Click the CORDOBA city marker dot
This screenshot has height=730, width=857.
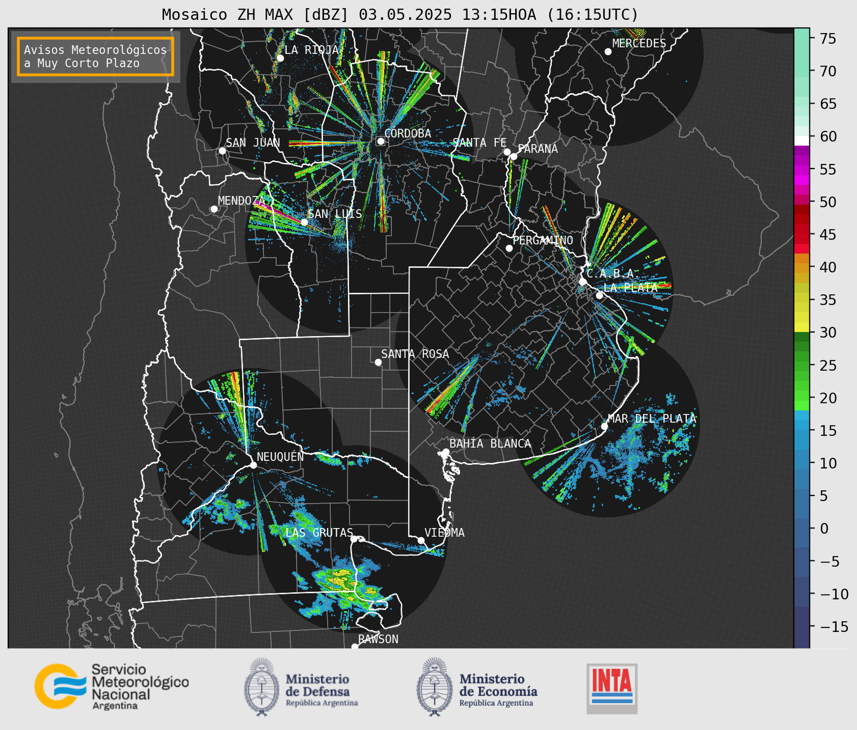(x=380, y=141)
